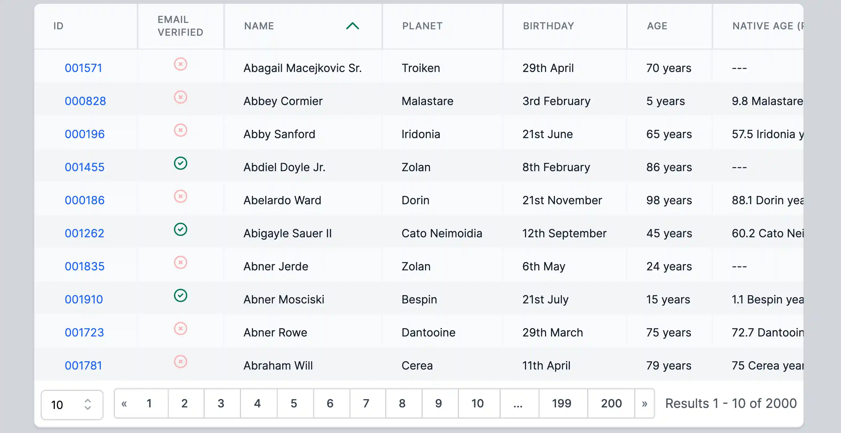Go to the next page using » arrow
This screenshot has height=433, width=841.
coord(644,404)
